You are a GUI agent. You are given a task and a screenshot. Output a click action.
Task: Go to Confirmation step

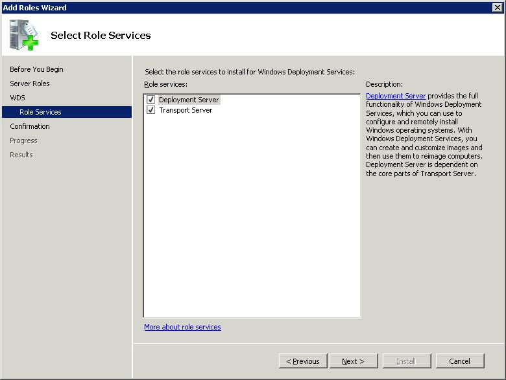[x=30, y=126]
